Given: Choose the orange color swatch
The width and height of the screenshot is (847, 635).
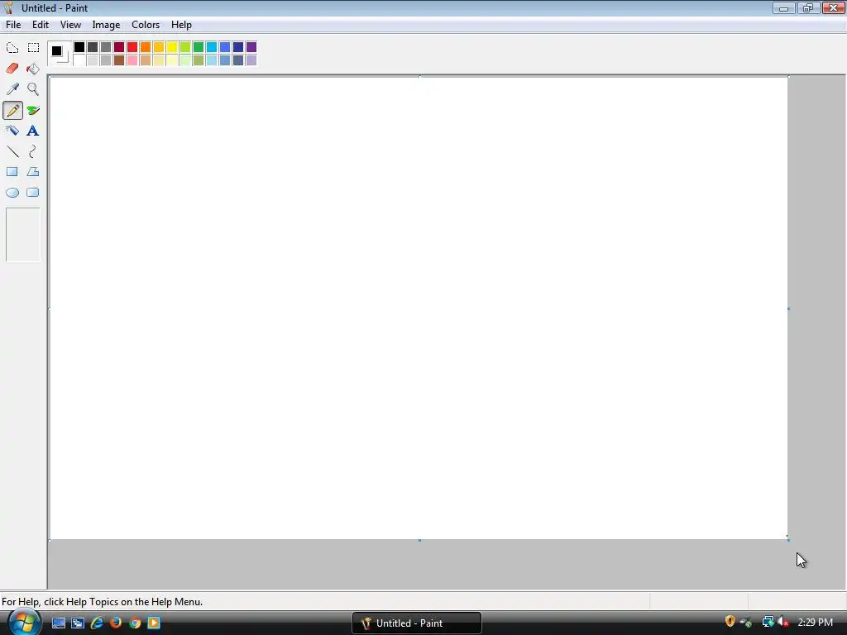Looking at the screenshot, I should (146, 47).
